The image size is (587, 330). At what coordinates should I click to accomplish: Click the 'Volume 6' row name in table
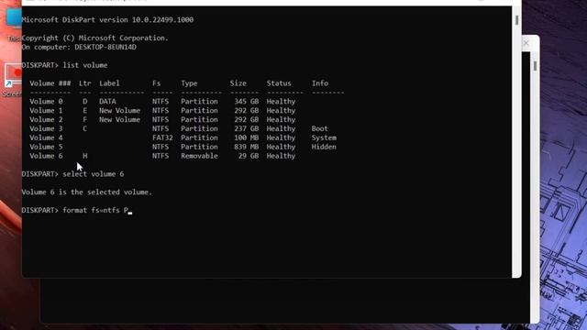click(46, 156)
